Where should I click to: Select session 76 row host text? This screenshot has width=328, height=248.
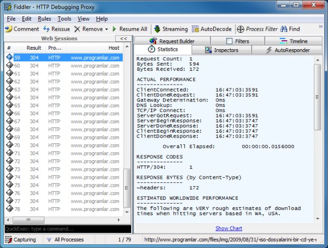coord(95,193)
